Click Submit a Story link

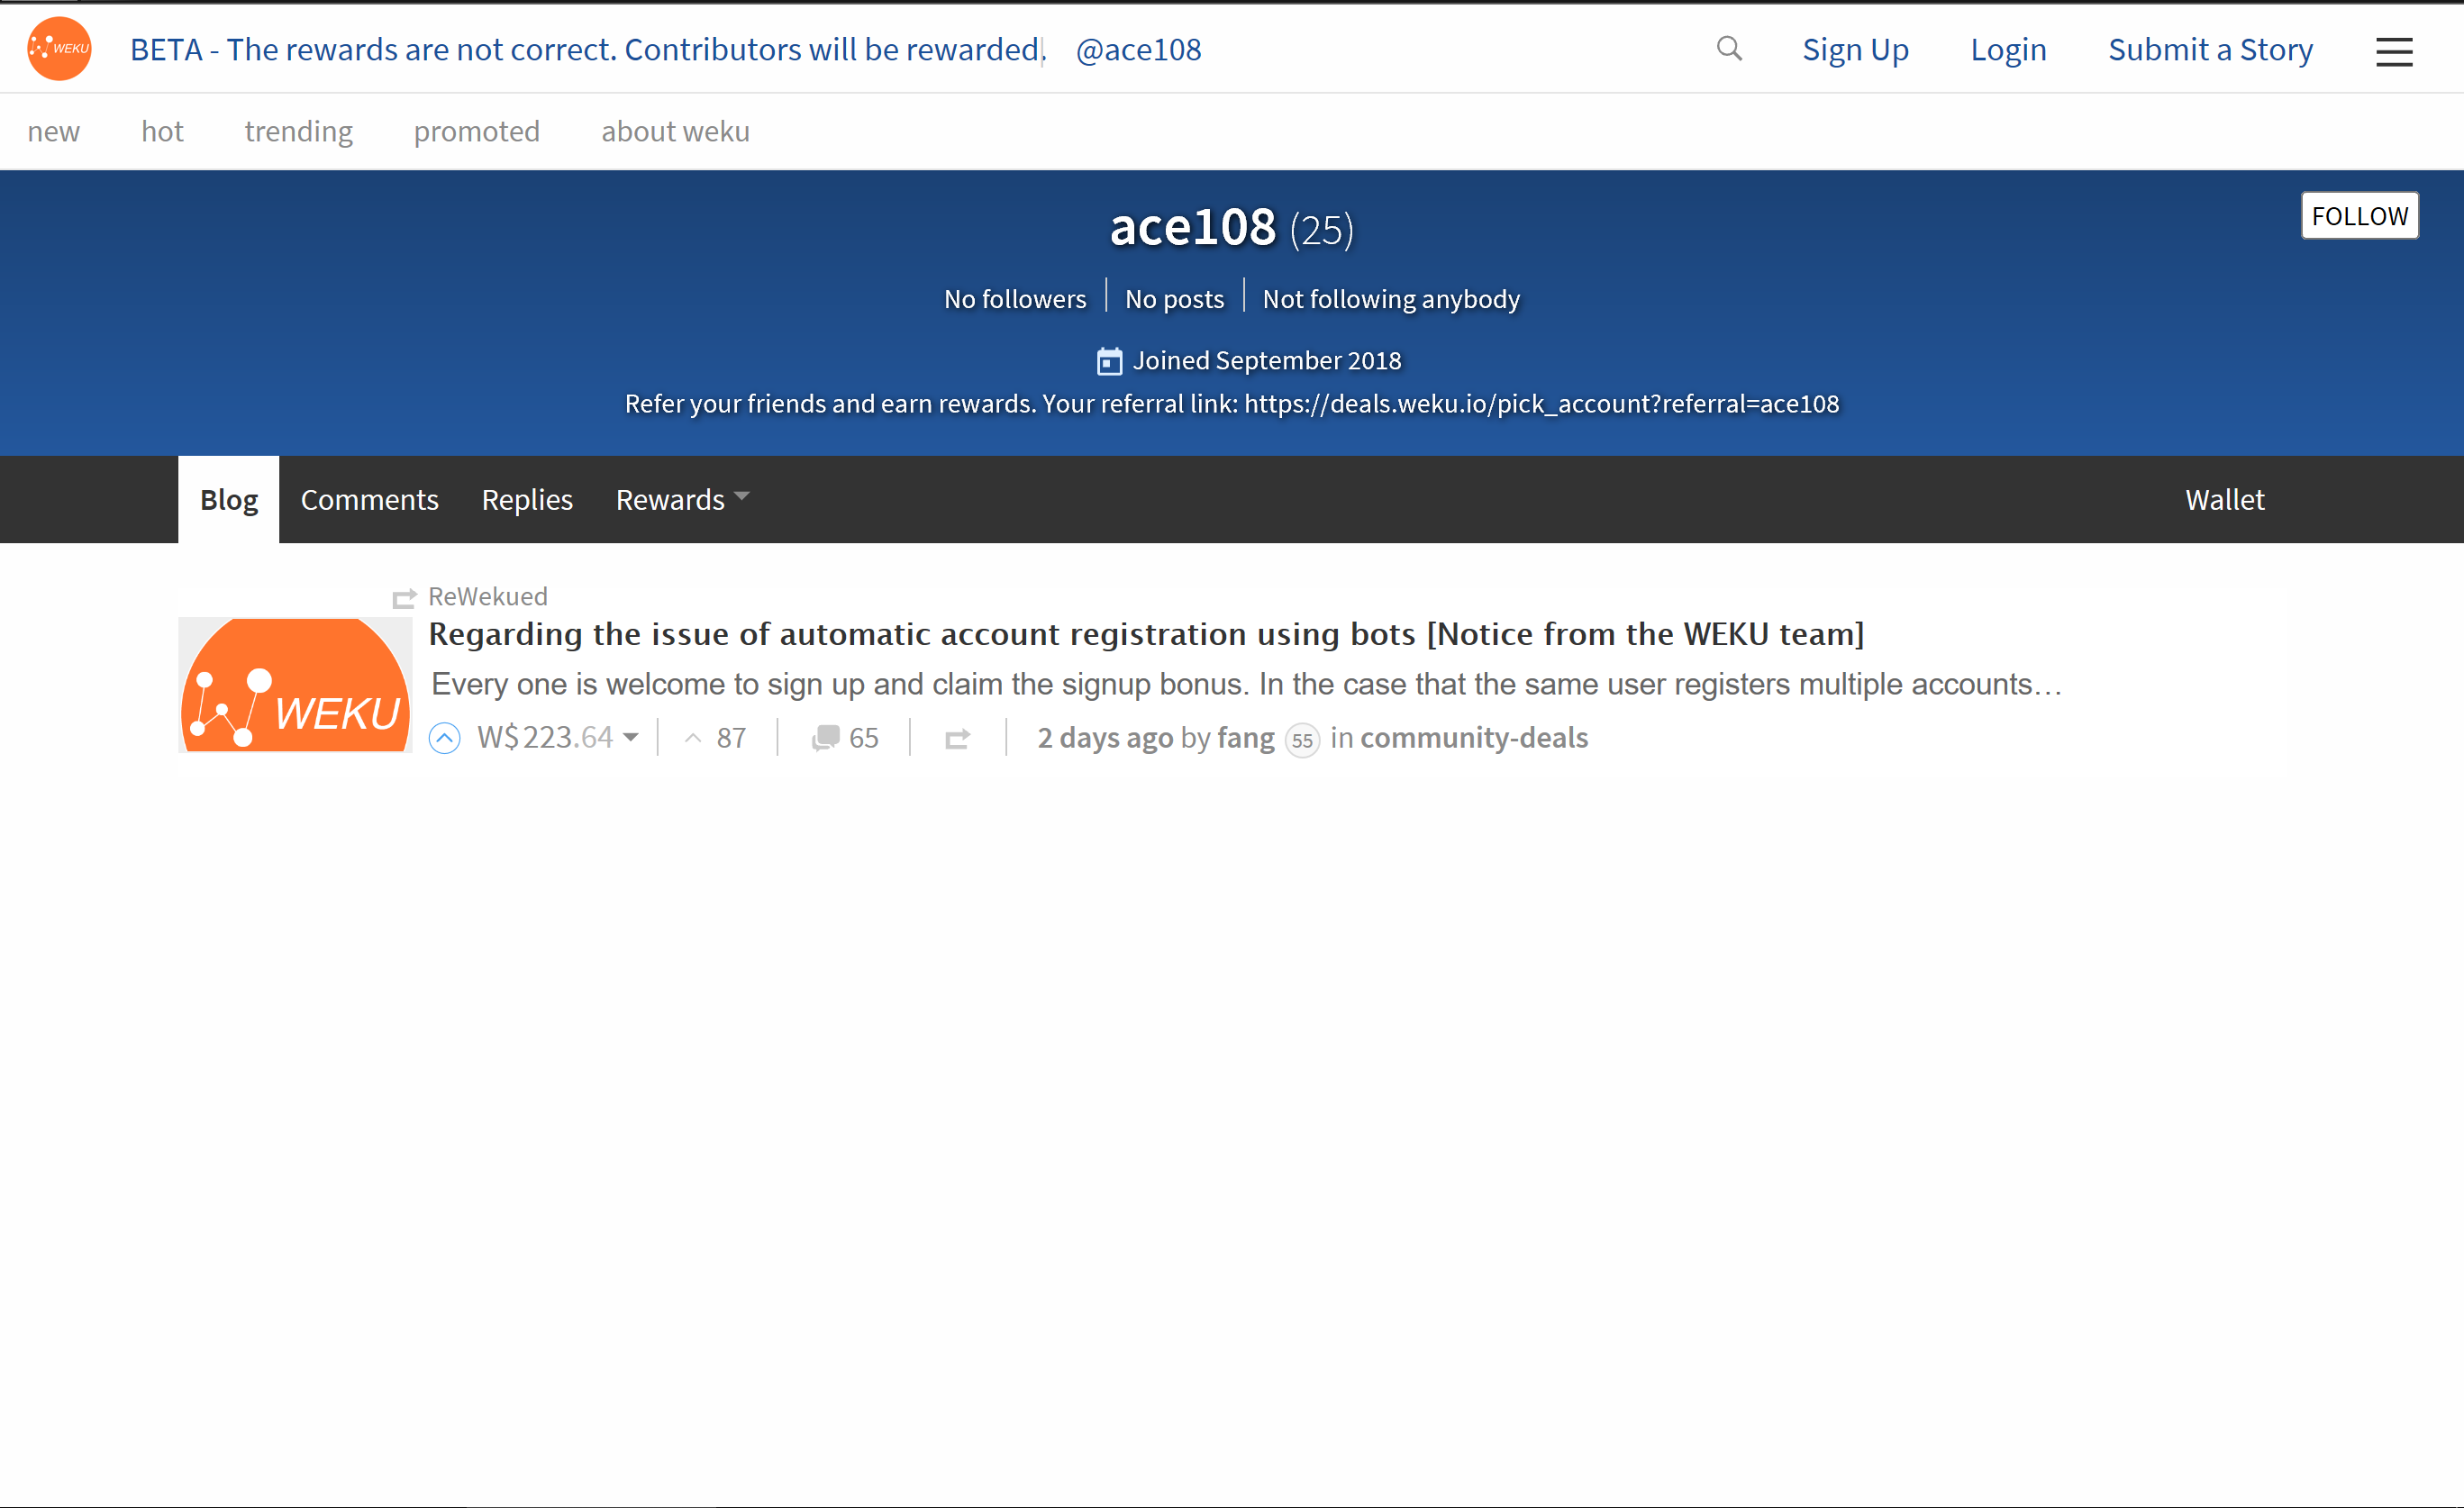2210,49
